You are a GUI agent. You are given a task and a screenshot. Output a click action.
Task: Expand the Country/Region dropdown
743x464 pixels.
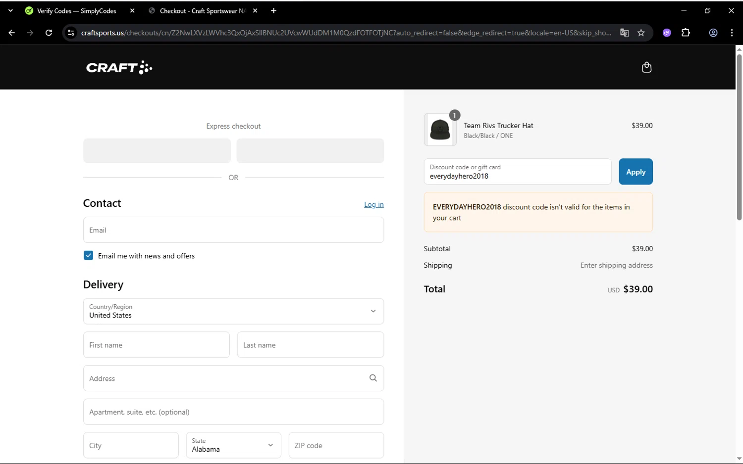point(233,311)
